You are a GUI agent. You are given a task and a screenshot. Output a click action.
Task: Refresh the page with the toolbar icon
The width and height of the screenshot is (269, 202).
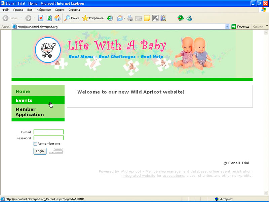(49, 18)
